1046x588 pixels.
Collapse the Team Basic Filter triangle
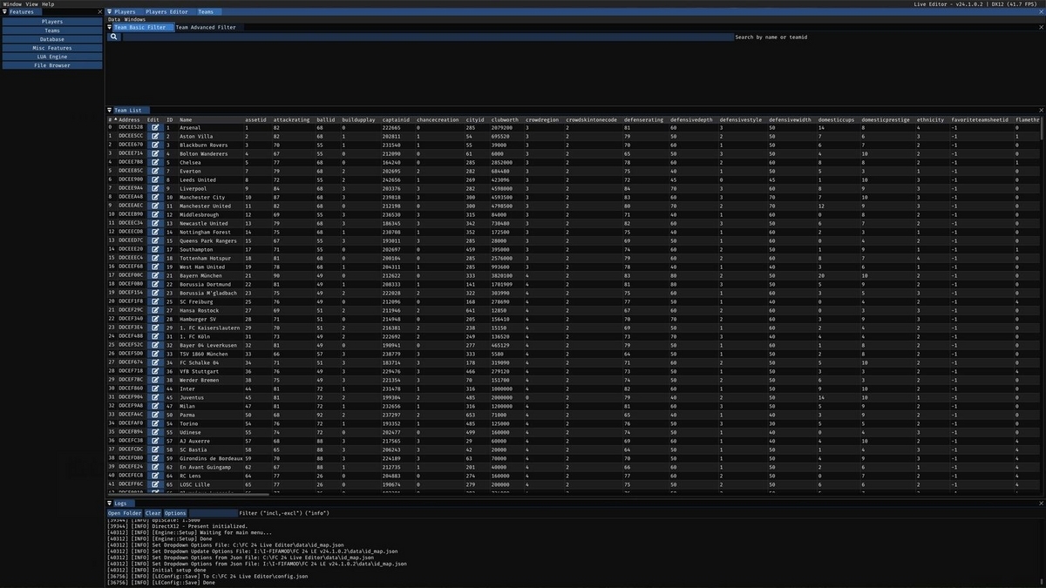[109, 27]
